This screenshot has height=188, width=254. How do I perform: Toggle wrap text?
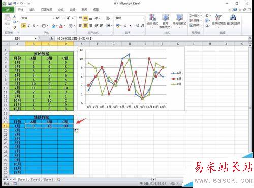tap(108, 18)
